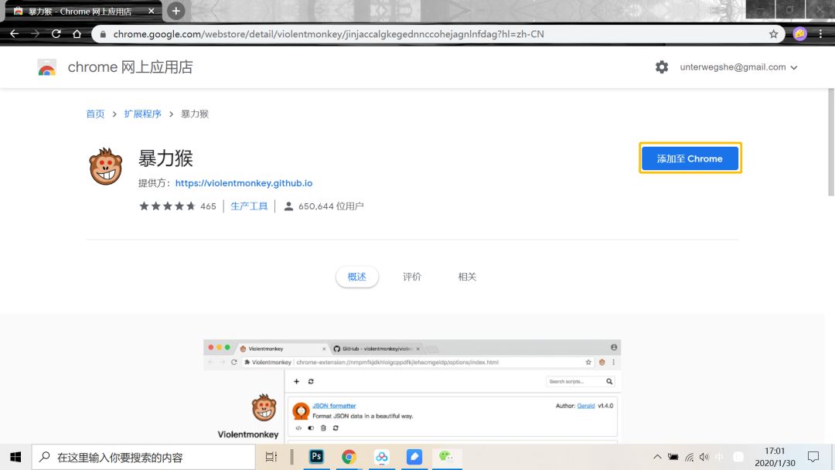Click the Chrome profile avatar in toolbar
835x470 pixels.
click(799, 34)
